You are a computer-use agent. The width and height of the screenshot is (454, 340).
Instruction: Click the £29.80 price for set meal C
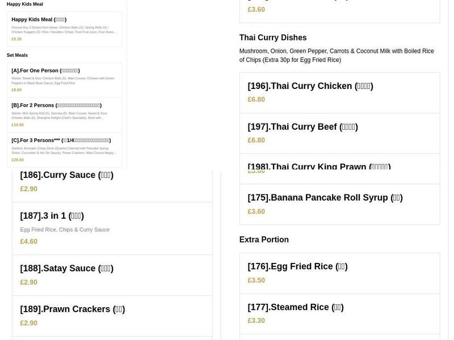click(x=16, y=160)
